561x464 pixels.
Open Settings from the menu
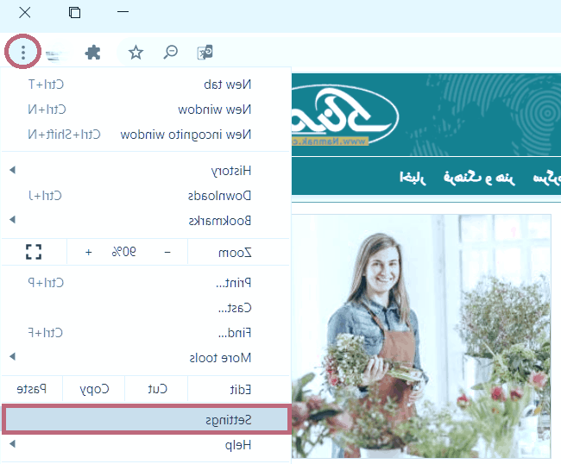(145, 419)
